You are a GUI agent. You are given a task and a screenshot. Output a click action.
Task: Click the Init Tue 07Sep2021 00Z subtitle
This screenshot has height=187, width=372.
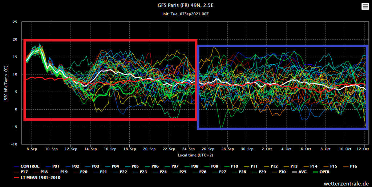tap(185, 14)
